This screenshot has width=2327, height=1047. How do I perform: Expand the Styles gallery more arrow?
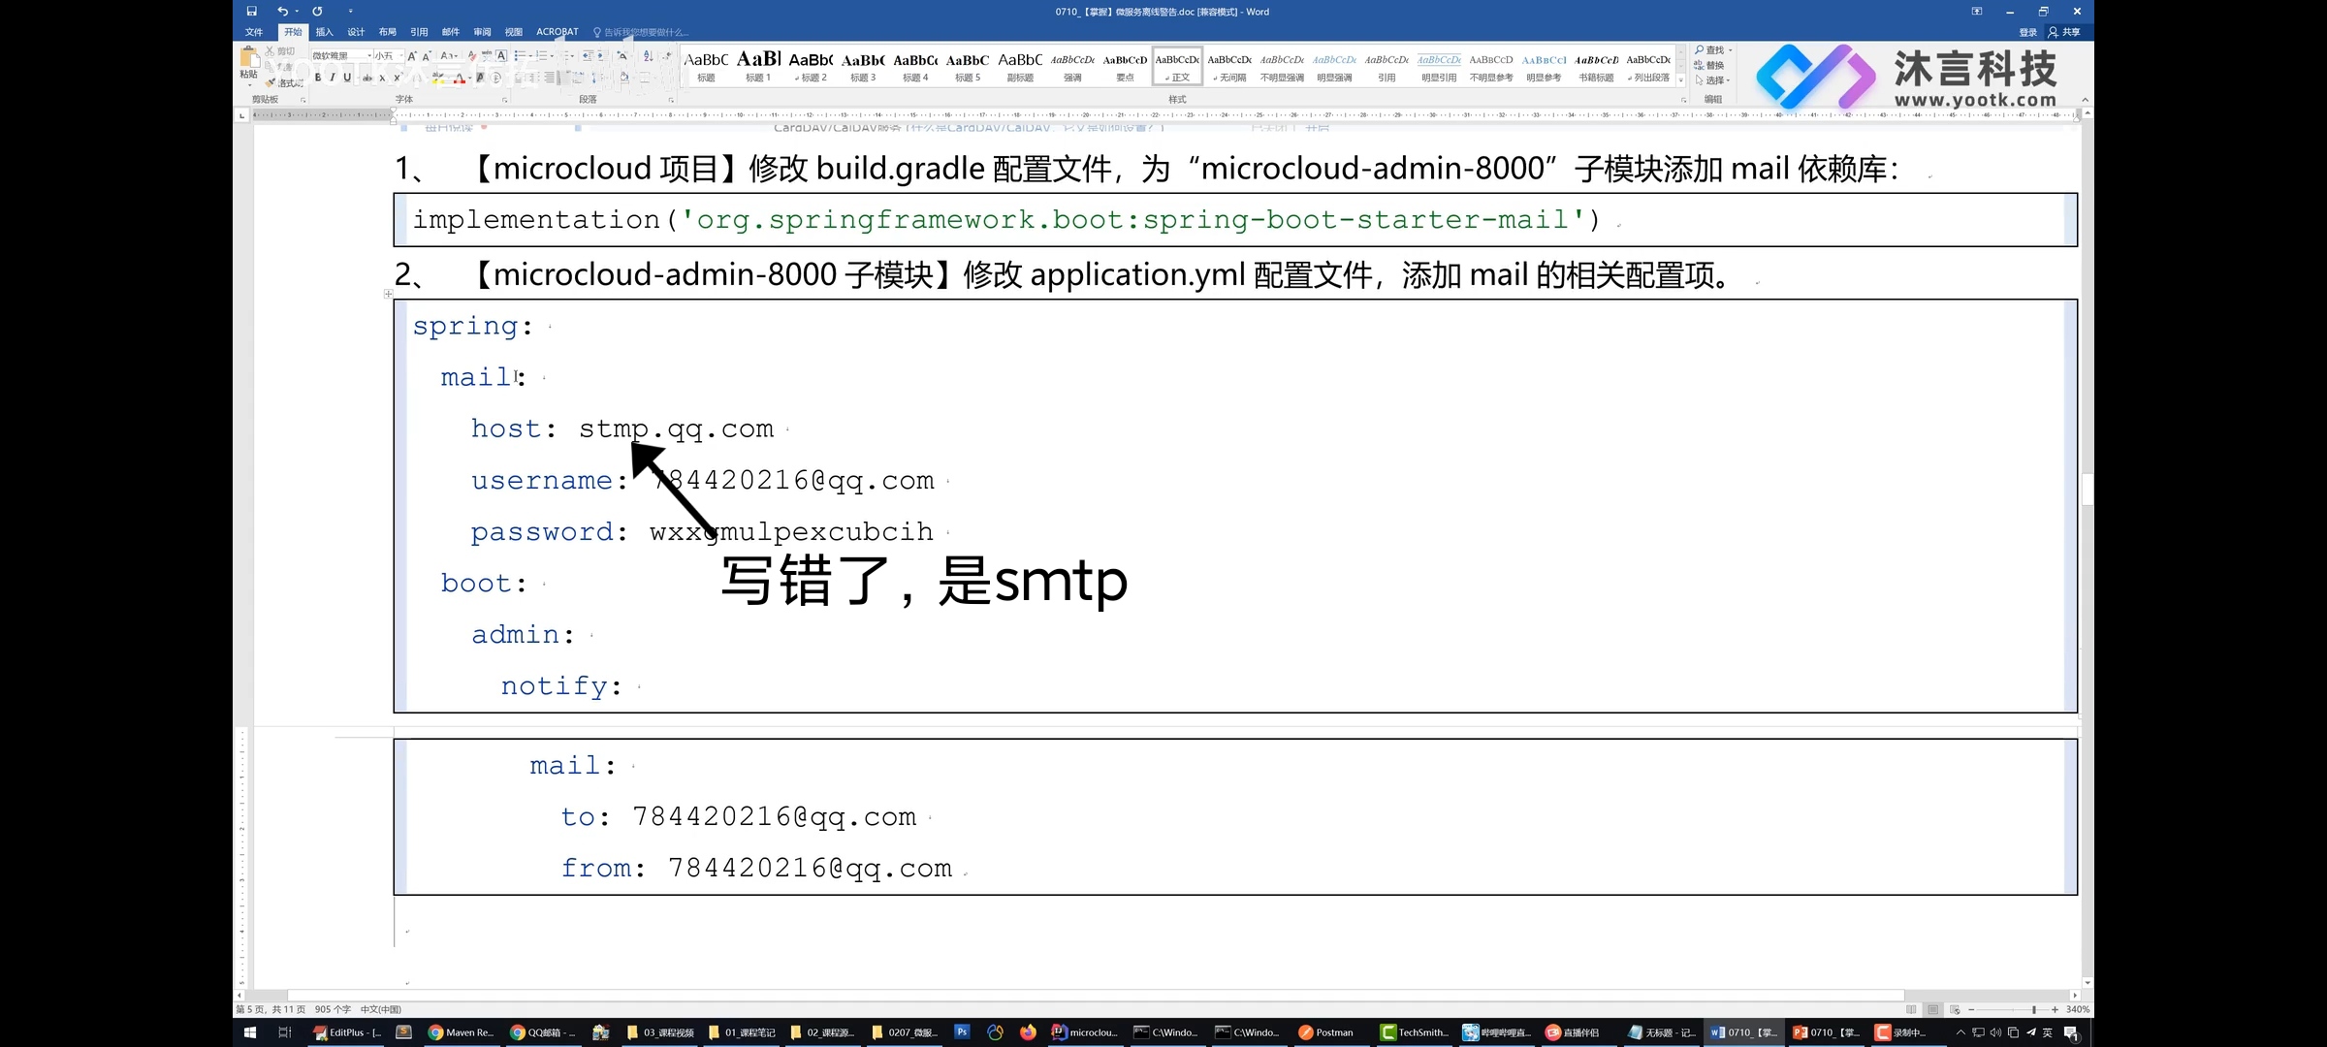pos(1680,80)
